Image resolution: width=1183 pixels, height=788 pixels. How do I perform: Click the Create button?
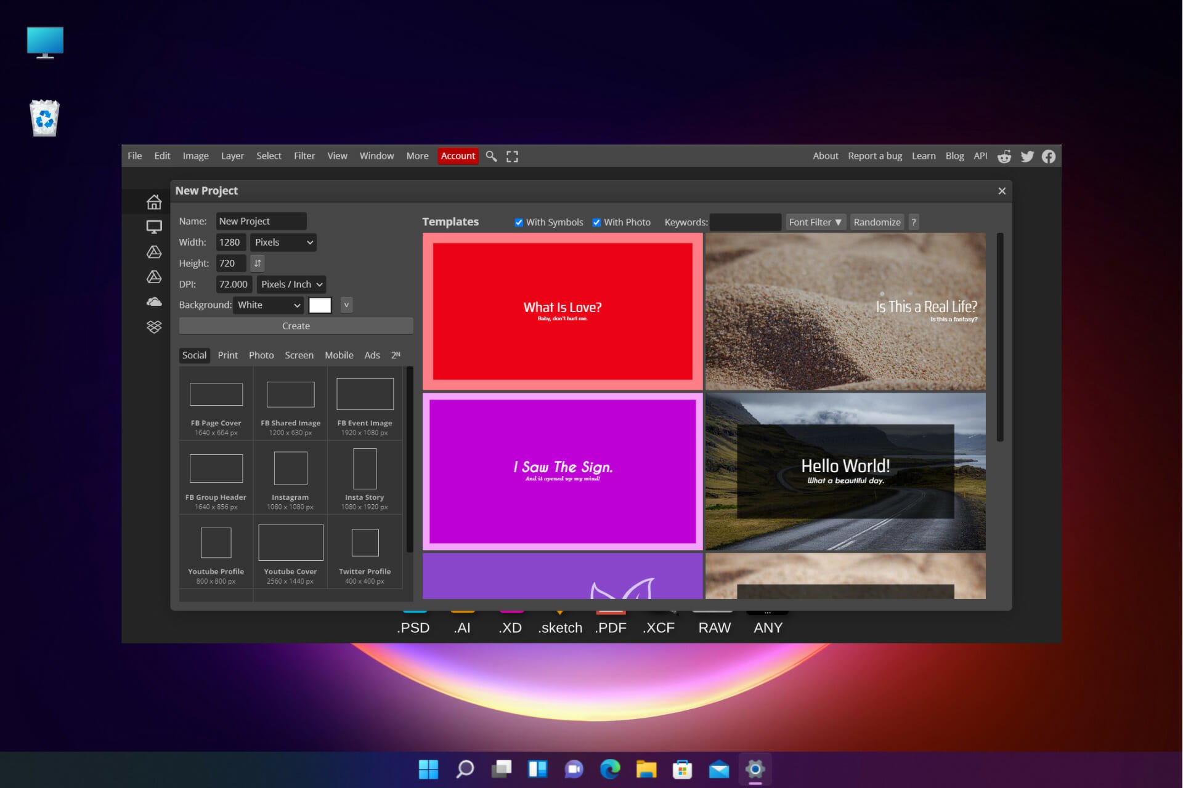click(x=296, y=326)
